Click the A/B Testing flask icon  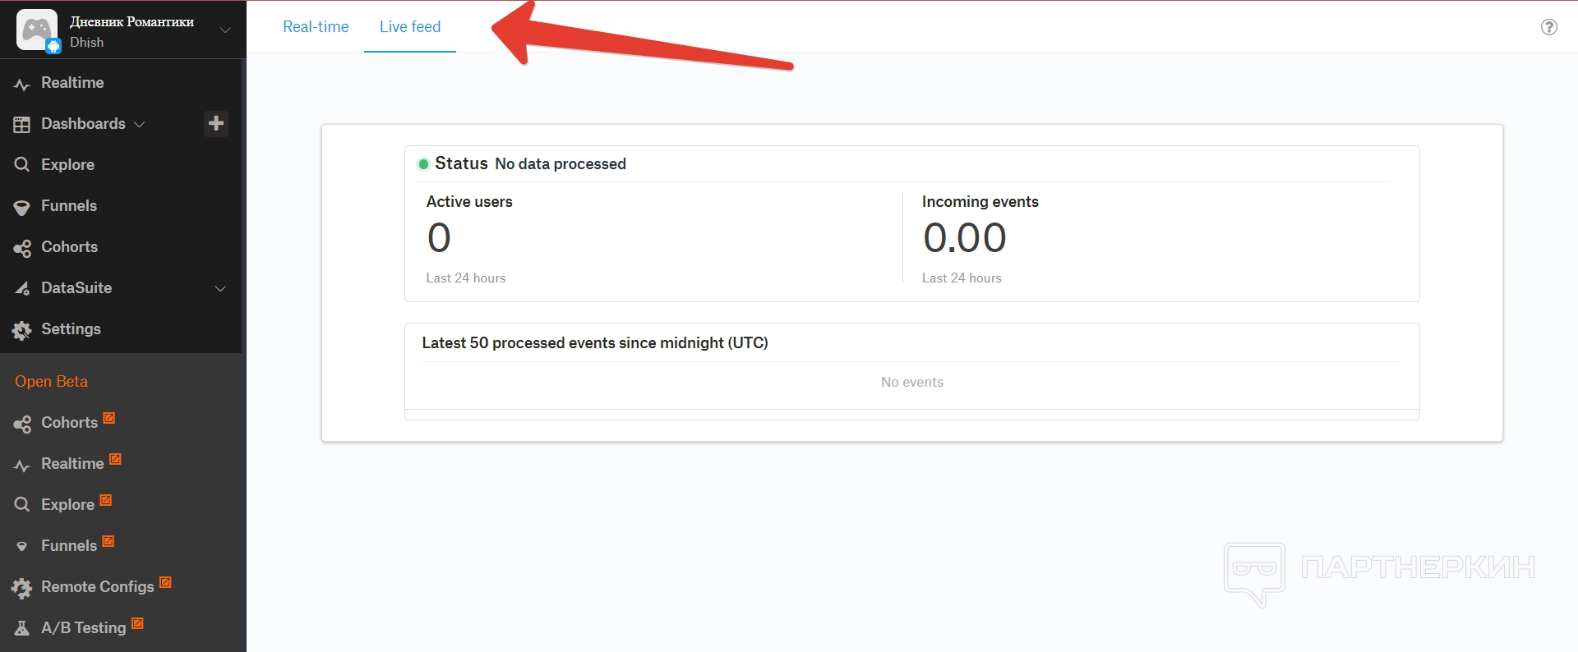(x=22, y=628)
